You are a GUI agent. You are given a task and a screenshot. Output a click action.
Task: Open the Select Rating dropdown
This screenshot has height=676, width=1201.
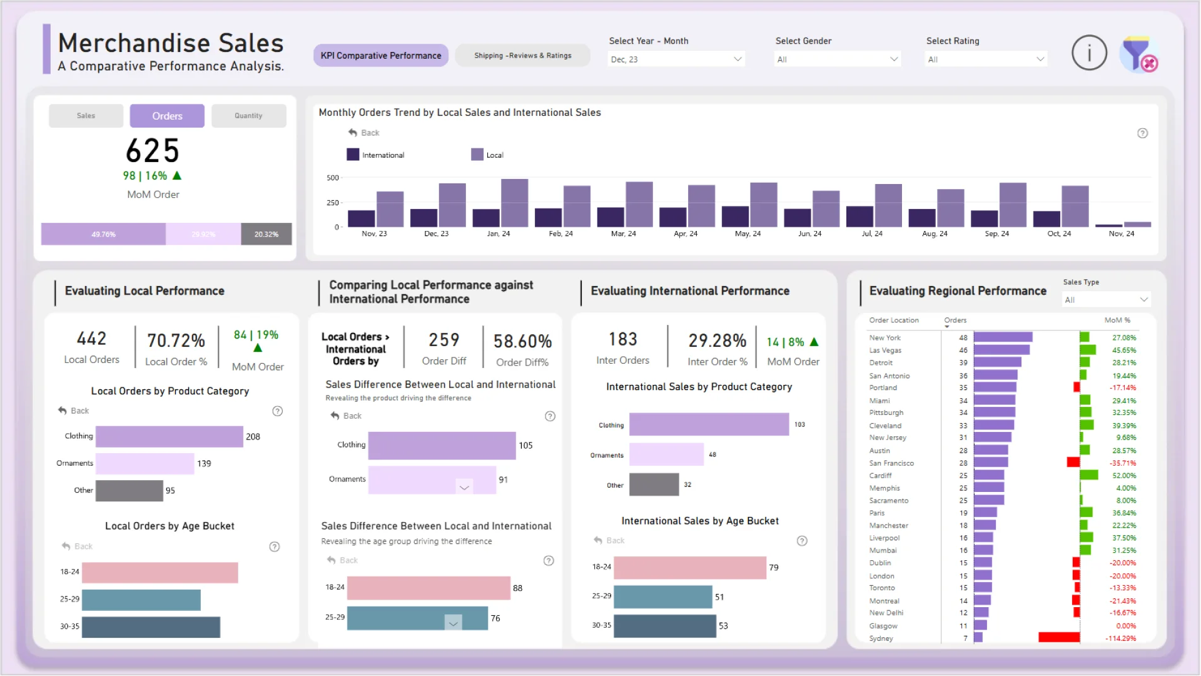986,59
